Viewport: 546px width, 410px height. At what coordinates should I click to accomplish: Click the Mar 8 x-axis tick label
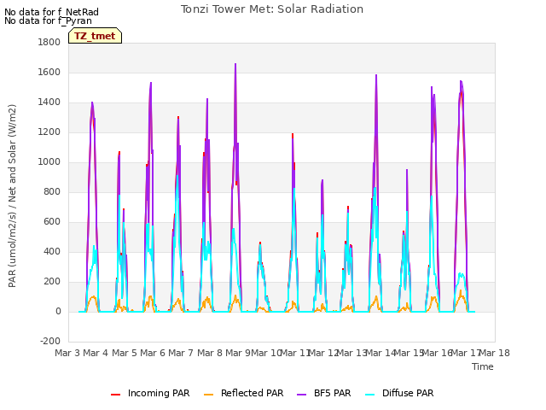coord(210,353)
